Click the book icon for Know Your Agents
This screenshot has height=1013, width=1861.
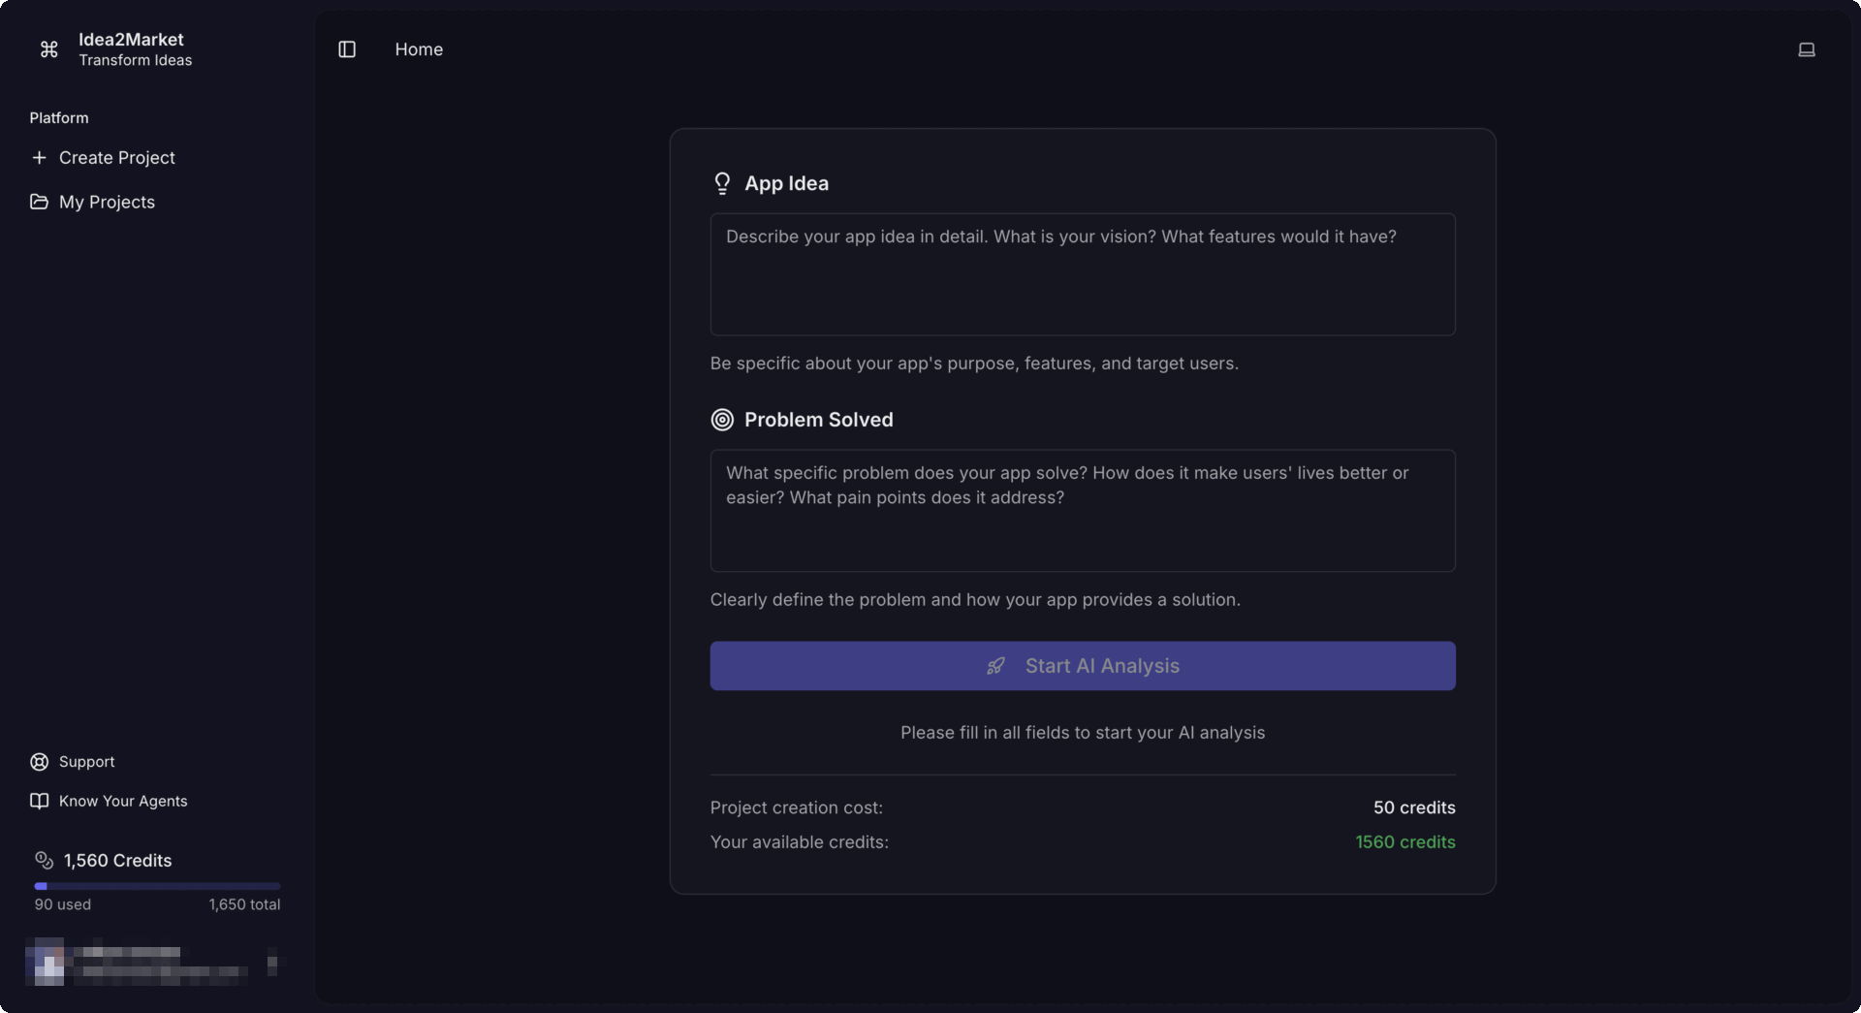(39, 801)
